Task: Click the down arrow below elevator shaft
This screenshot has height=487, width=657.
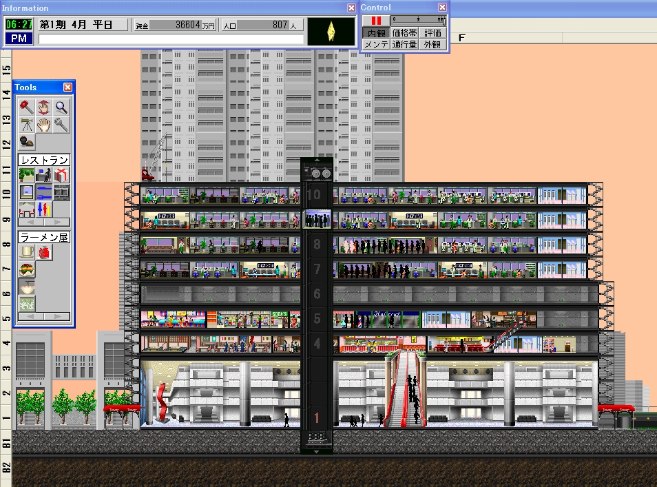Action: pos(317,452)
